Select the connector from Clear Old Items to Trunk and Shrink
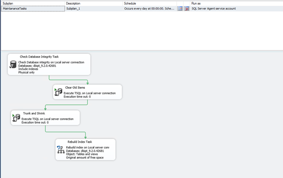 pos(66,105)
